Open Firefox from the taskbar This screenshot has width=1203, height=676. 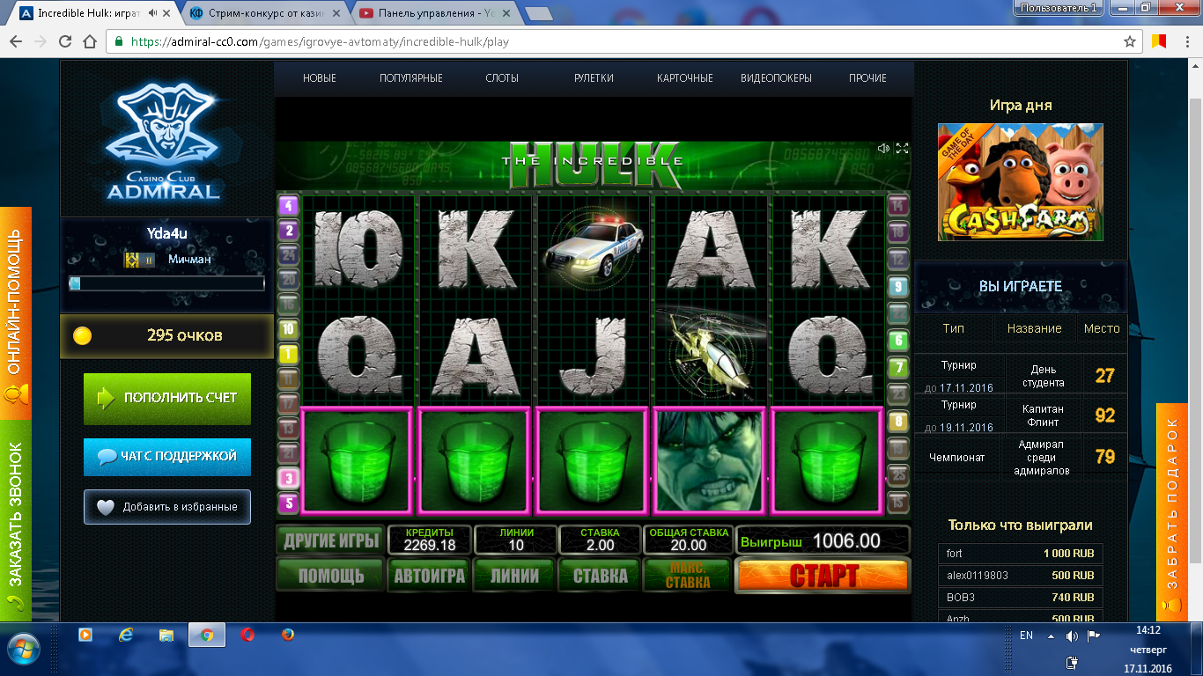(x=288, y=635)
